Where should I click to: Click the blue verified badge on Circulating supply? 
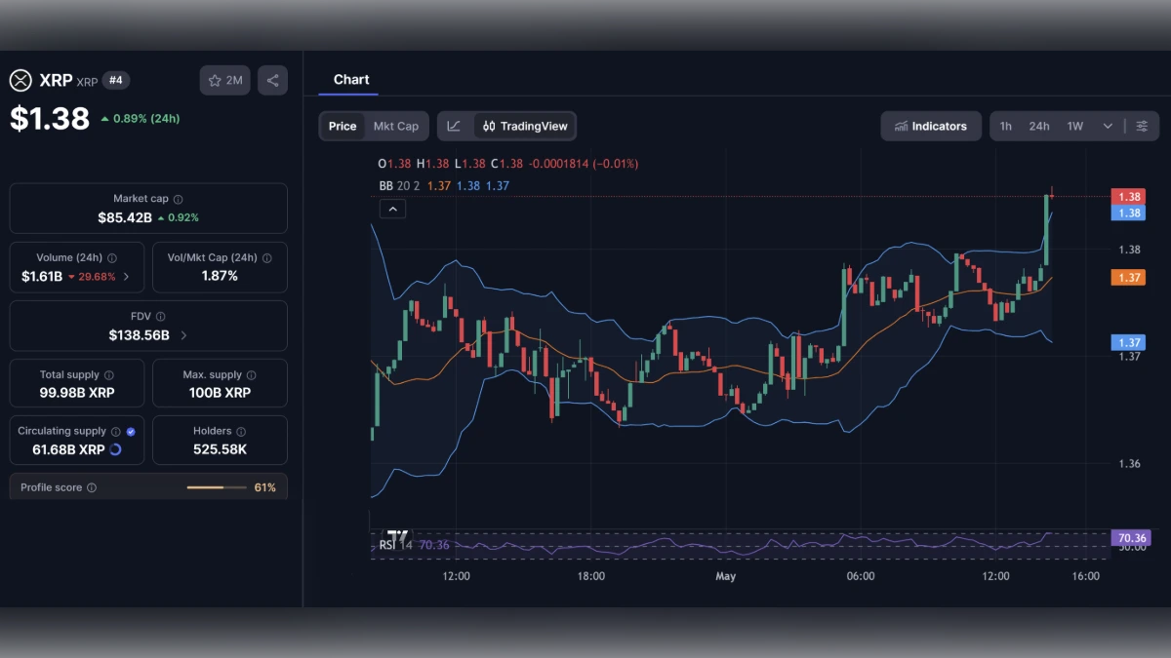point(131,431)
